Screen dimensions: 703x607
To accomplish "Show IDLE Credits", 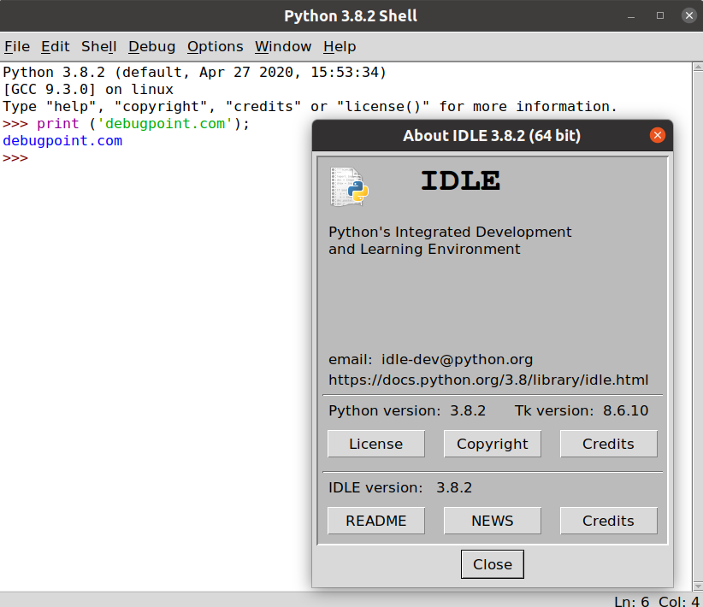I will click(x=608, y=521).
